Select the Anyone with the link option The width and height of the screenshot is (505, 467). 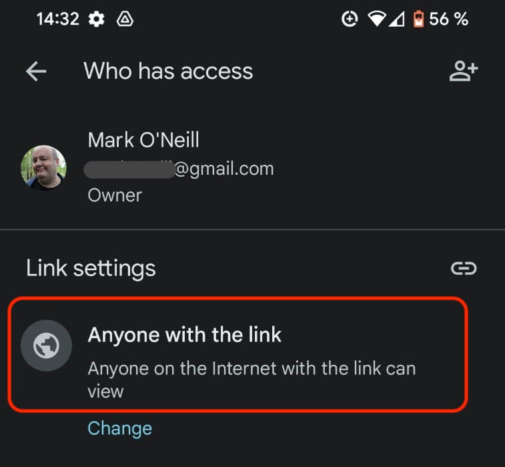pyautogui.click(x=237, y=354)
